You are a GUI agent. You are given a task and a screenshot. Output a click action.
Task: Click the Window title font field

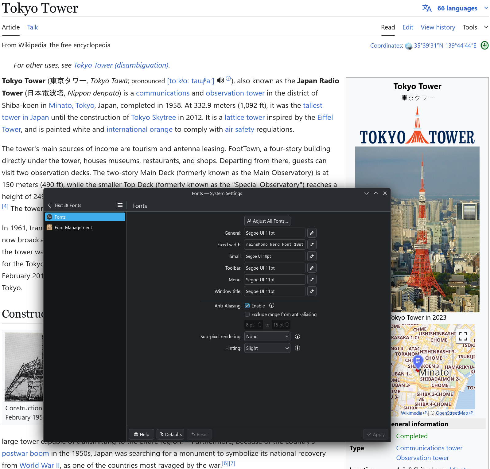coord(275,291)
